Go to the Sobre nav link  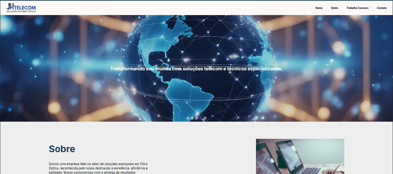[334, 8]
